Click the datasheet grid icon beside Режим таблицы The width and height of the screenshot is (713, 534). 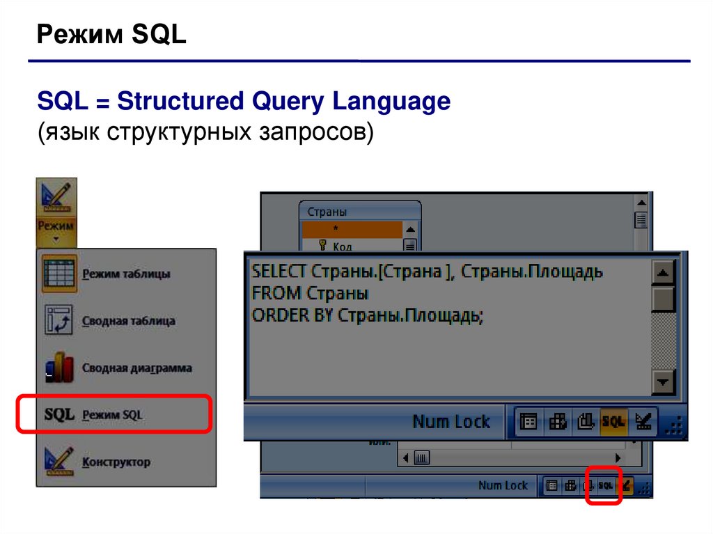click(59, 274)
